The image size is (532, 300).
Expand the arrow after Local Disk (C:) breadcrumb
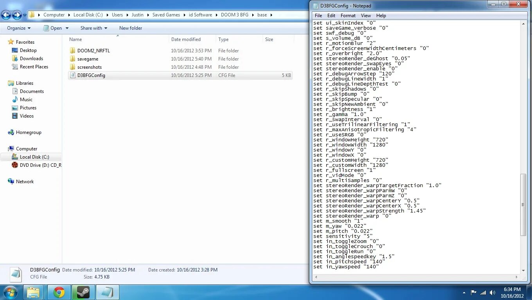(107, 15)
